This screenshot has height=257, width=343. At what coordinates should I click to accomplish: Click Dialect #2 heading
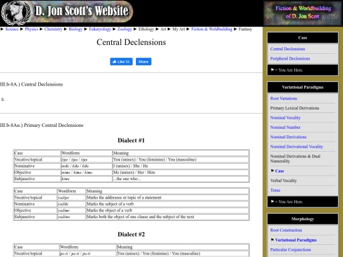(x=131, y=235)
